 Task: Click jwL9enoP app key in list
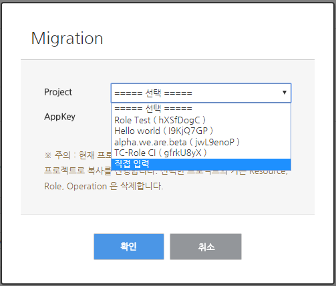(x=214, y=142)
